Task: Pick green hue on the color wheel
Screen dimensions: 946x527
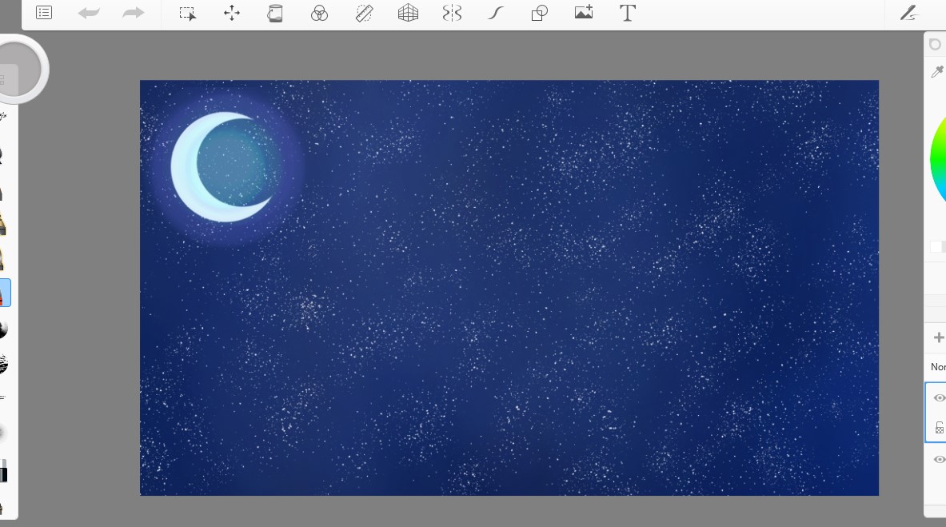Action: (936, 160)
